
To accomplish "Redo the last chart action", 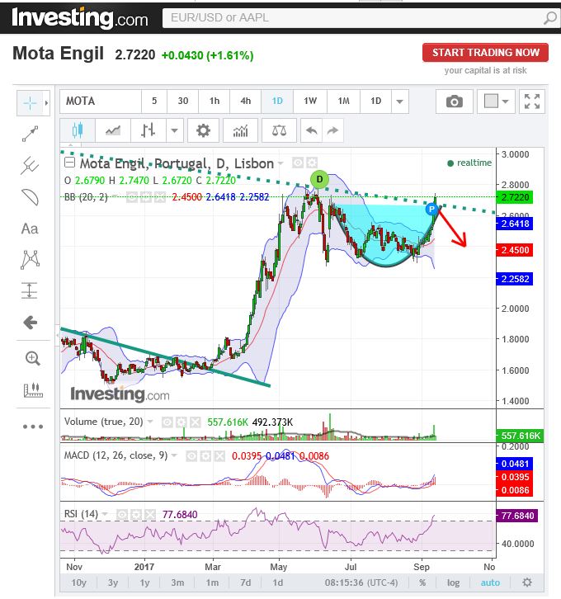I will pyautogui.click(x=332, y=130).
